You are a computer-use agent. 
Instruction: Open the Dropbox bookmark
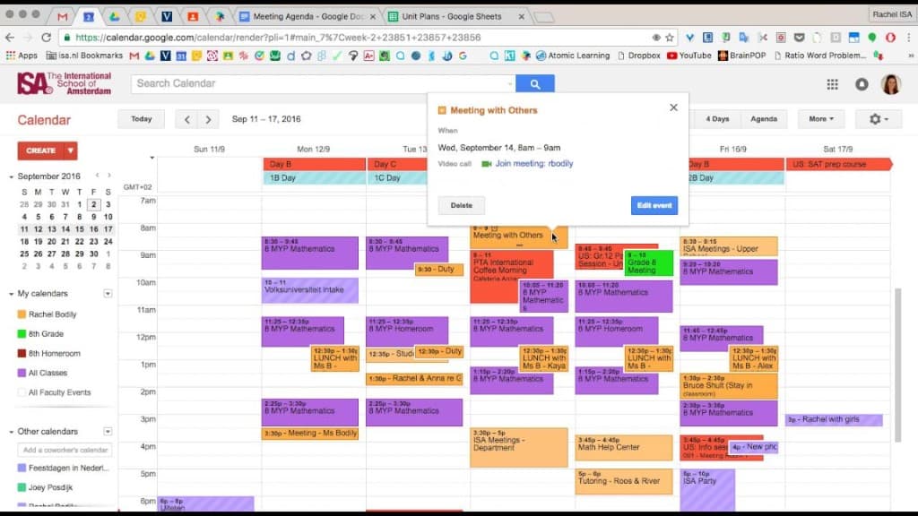638,56
